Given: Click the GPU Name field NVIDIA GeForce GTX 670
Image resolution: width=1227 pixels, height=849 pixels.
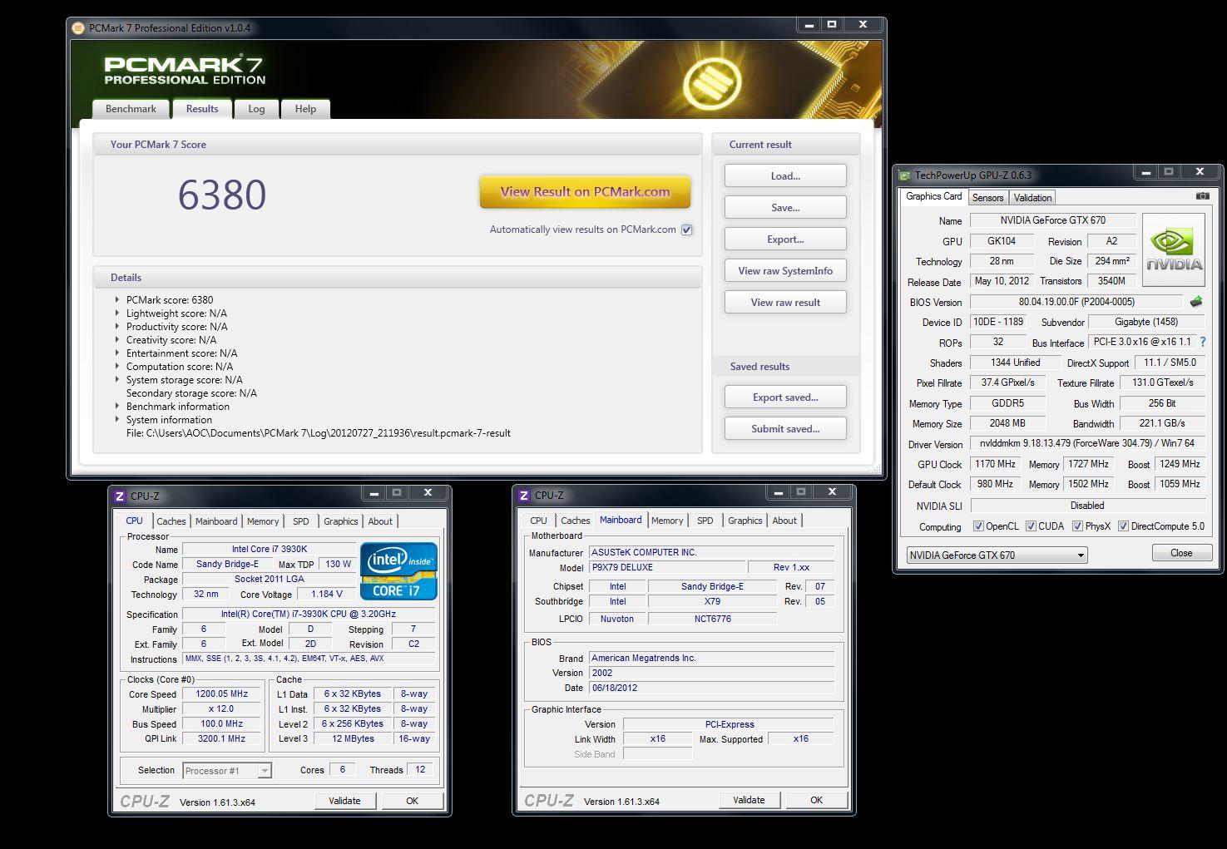Looking at the screenshot, I should [x=1052, y=220].
